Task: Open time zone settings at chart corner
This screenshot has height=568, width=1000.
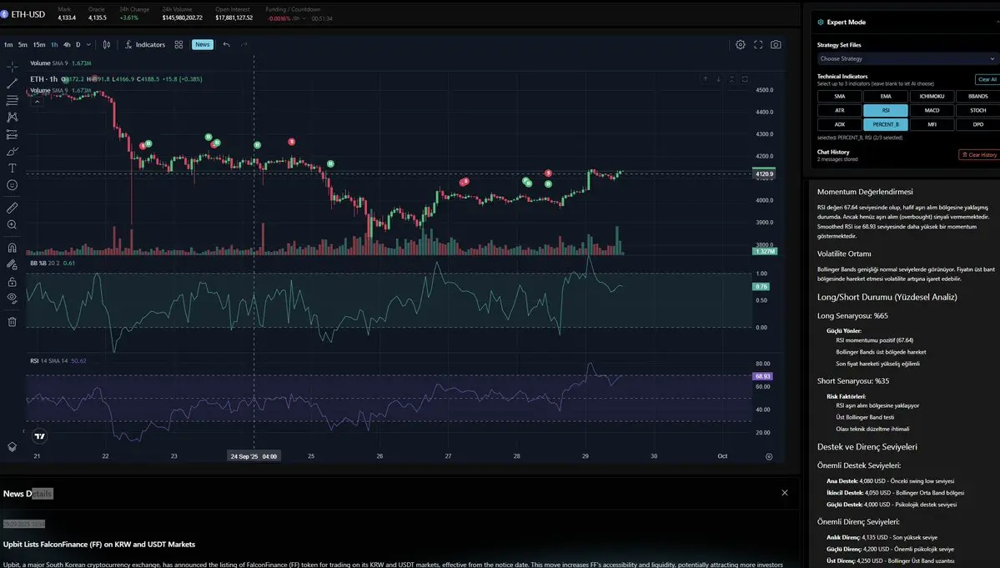Action: pyautogui.click(x=768, y=456)
